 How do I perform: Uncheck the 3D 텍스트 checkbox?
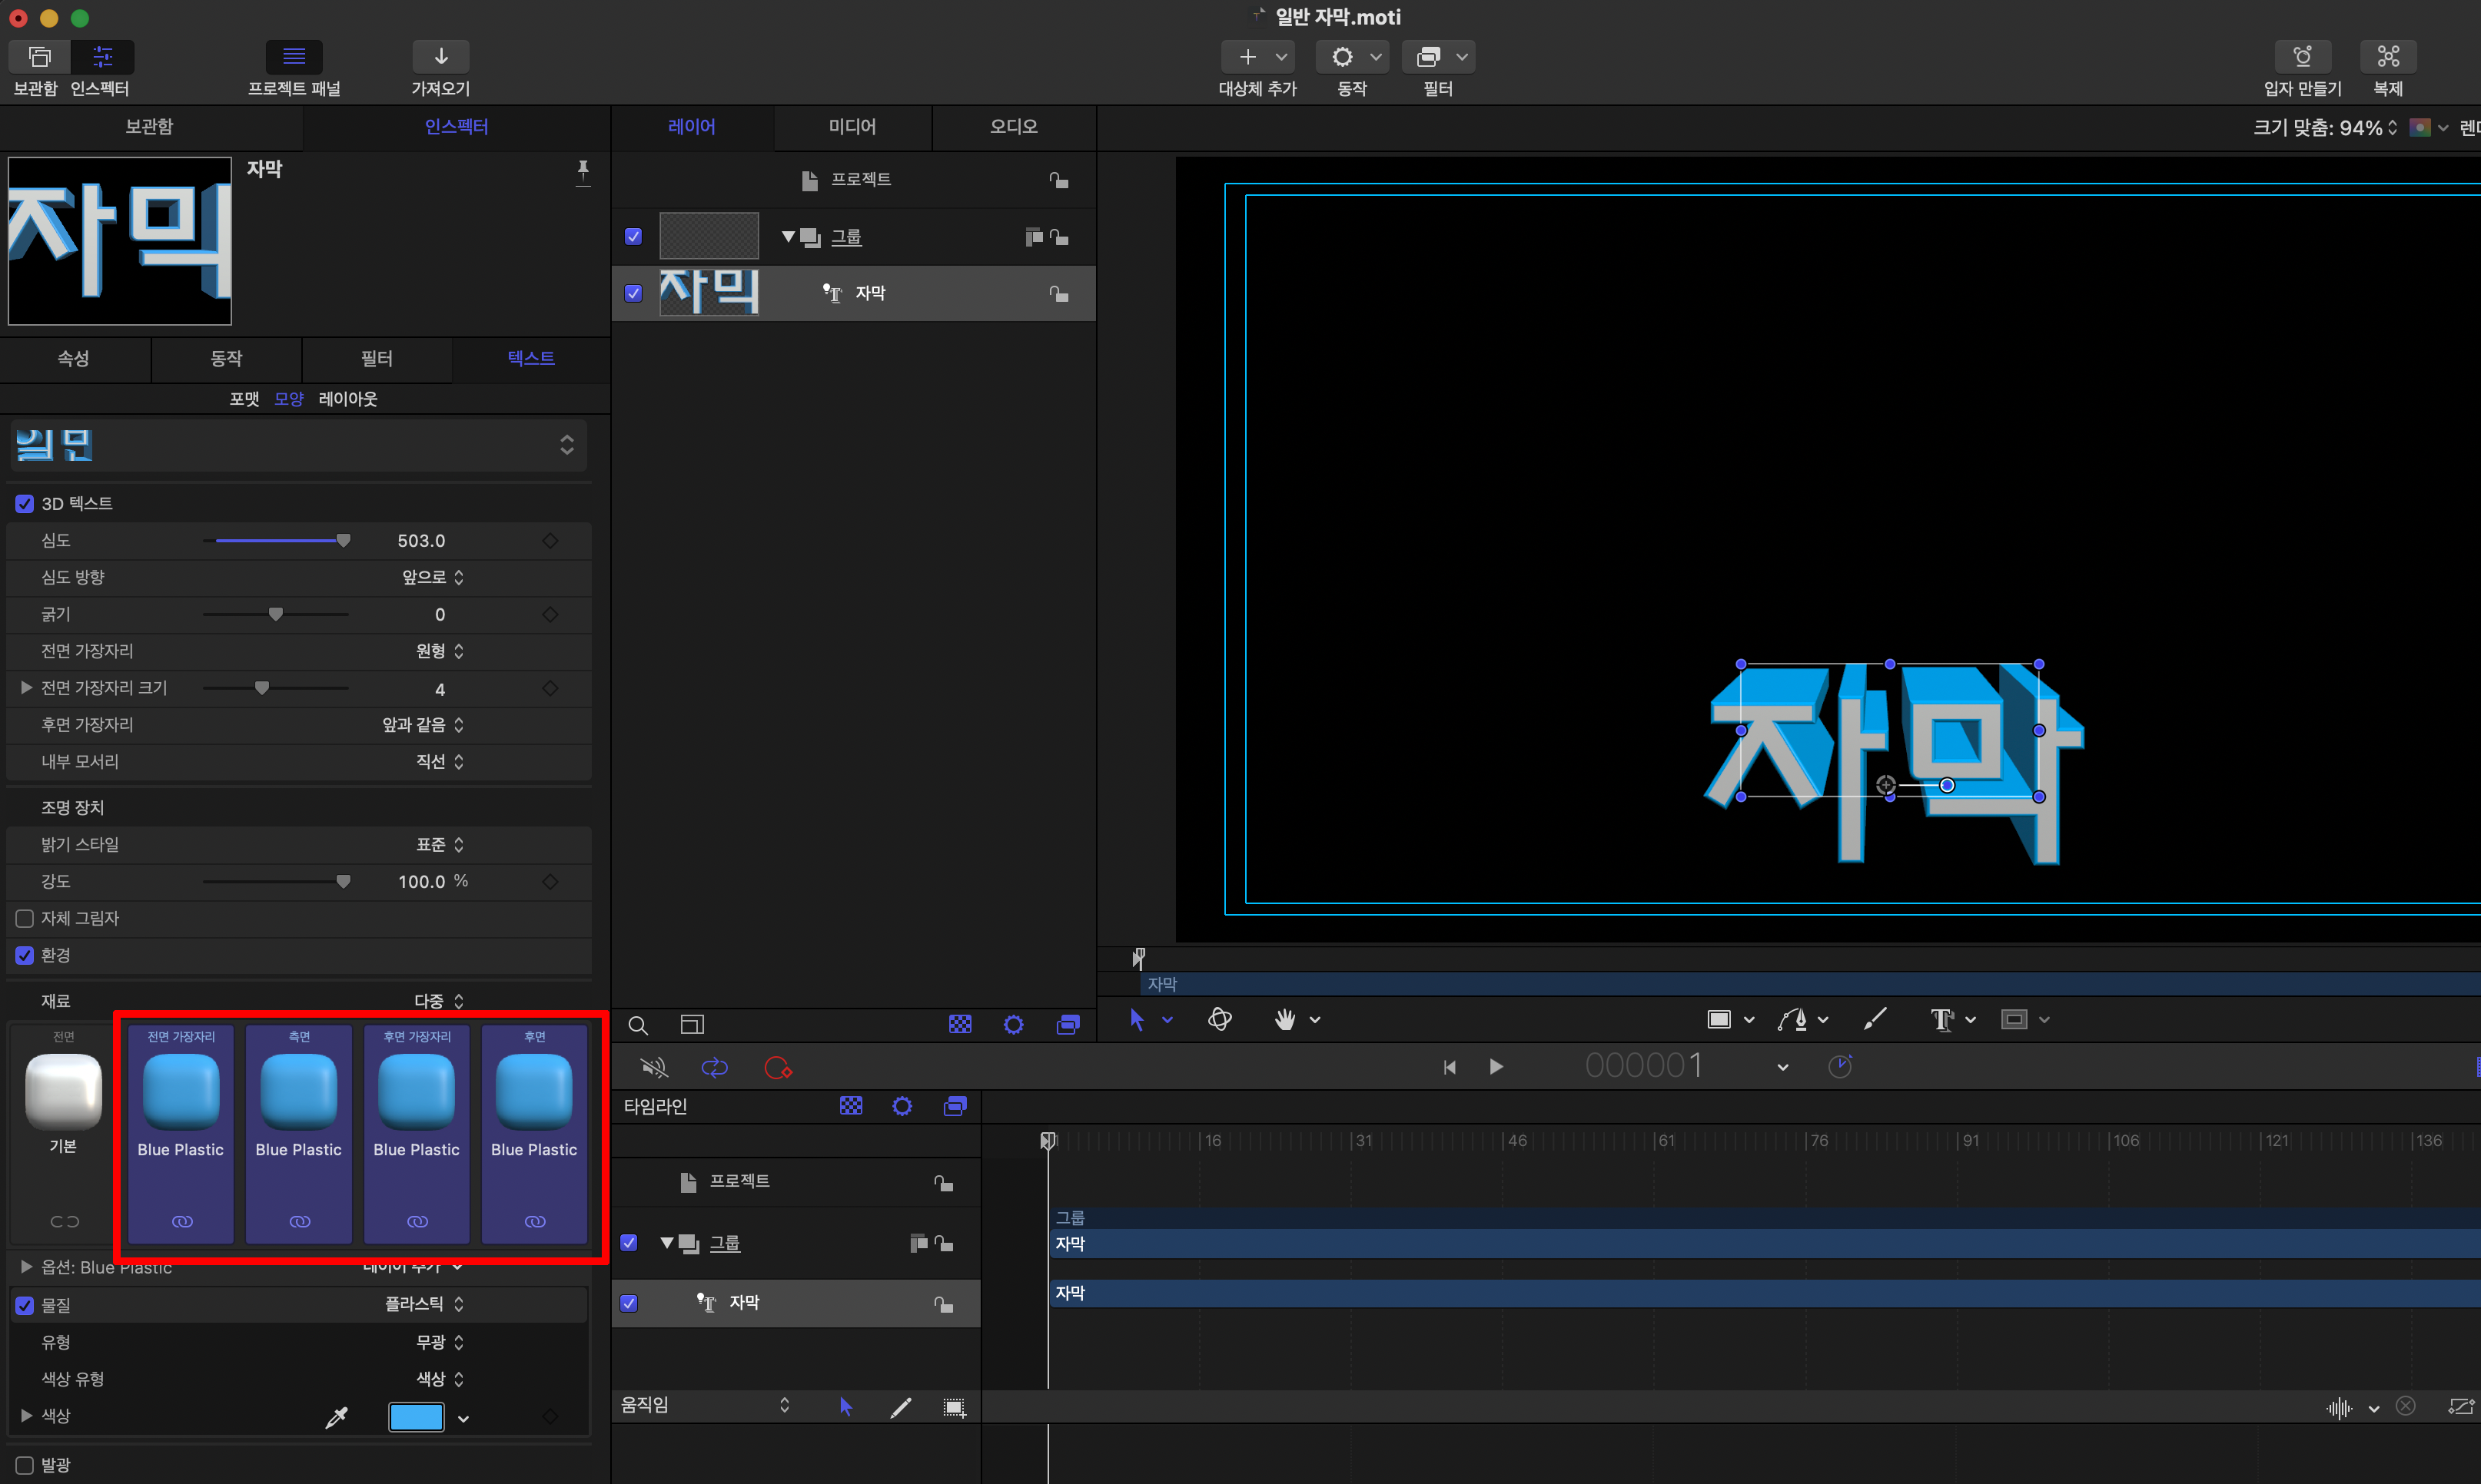(x=25, y=504)
